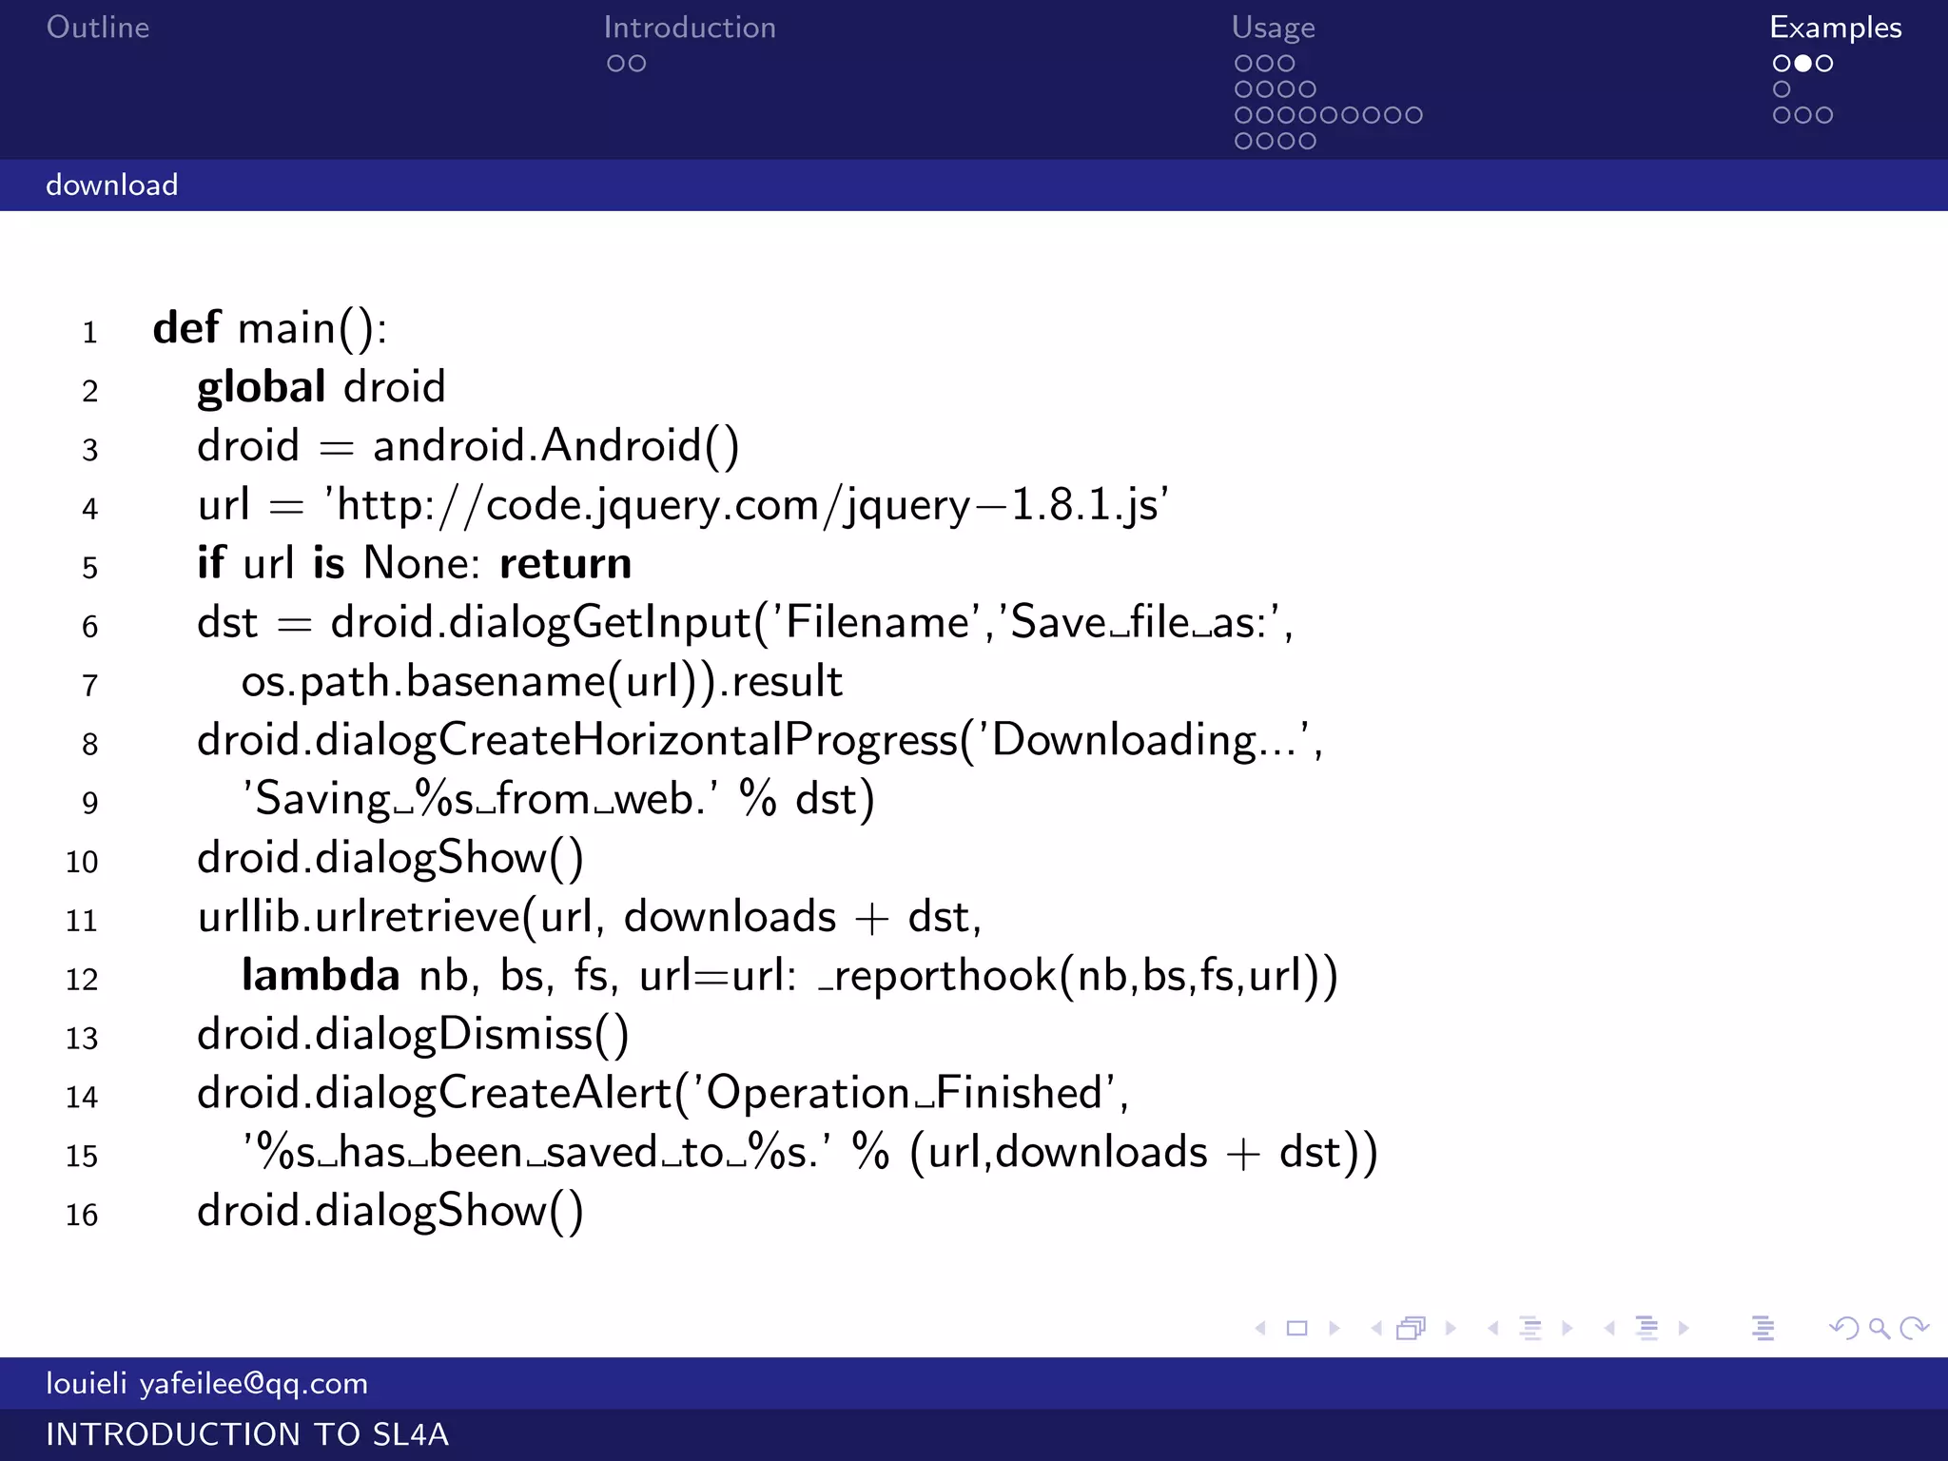Advance to next slide using right arrow
This screenshot has width=1948, height=1461.
(1334, 1328)
